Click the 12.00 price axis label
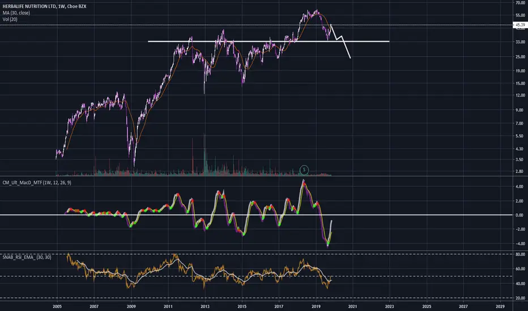This screenshot has height=311, width=528. click(520, 96)
